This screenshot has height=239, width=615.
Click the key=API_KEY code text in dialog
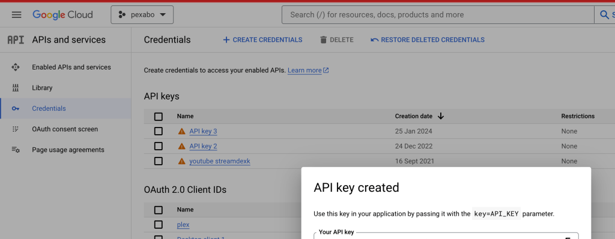[497, 214]
